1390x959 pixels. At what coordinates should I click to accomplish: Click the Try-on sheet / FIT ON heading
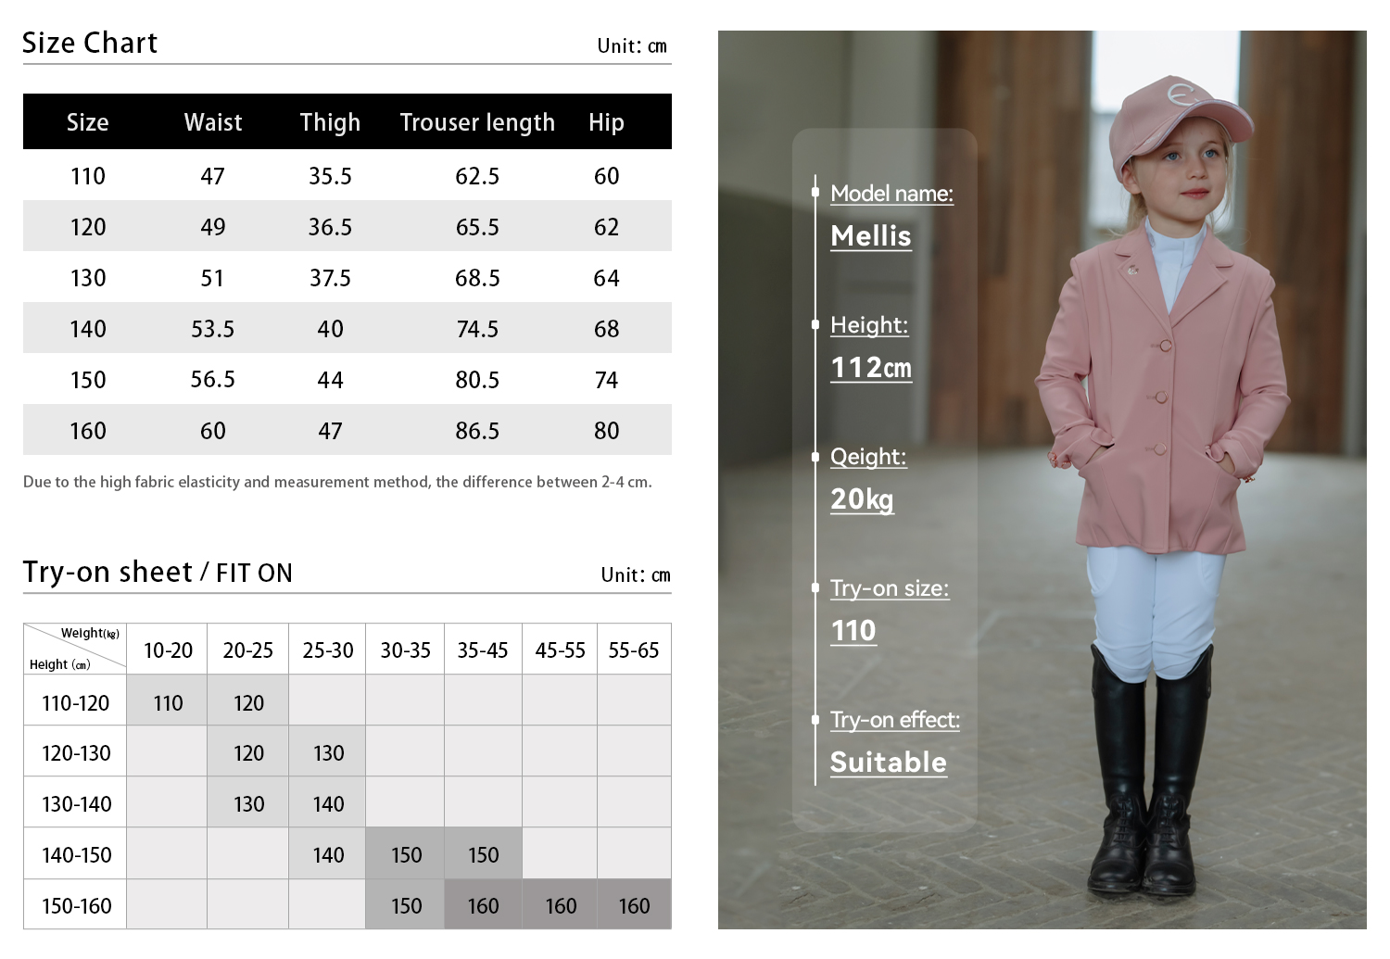pyautogui.click(x=158, y=573)
